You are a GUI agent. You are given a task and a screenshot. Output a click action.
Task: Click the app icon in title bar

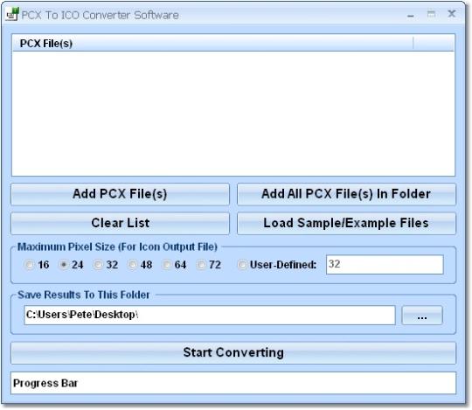click(12, 15)
